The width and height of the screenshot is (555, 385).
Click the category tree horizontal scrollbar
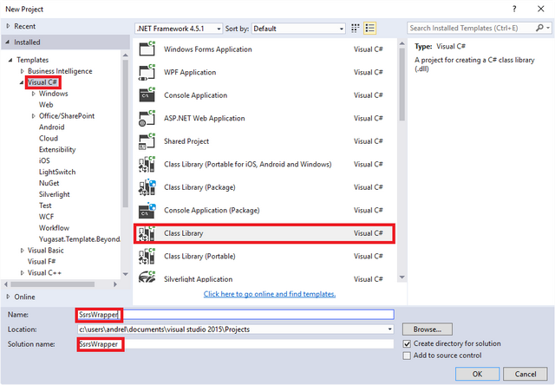click(52, 284)
